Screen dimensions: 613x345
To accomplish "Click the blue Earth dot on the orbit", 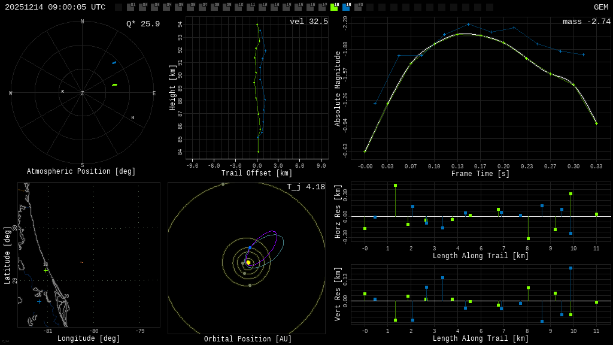I will [x=250, y=247].
